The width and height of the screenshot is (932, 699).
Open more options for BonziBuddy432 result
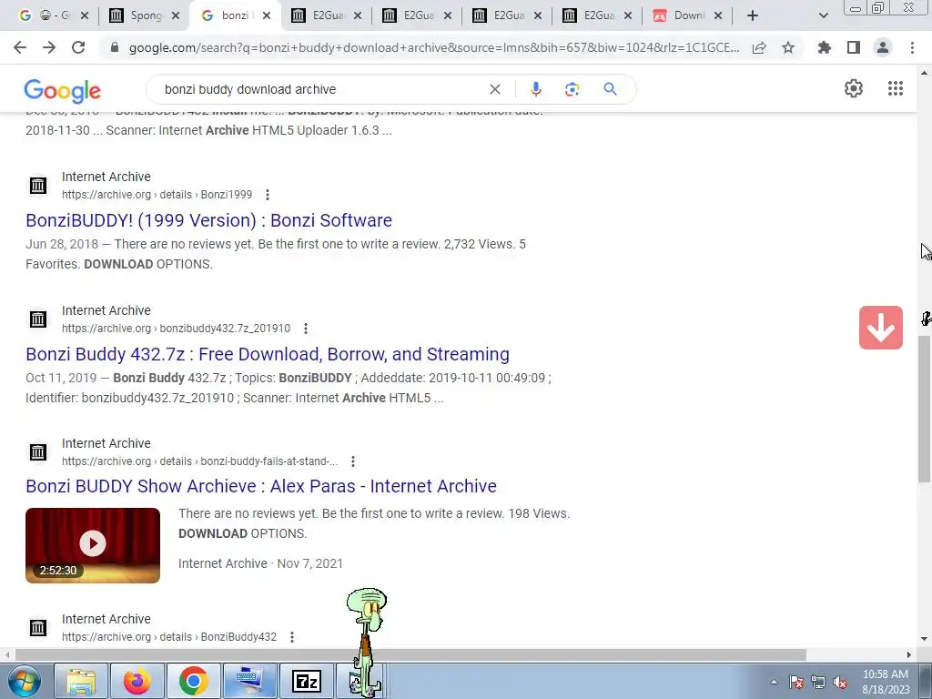[292, 637]
